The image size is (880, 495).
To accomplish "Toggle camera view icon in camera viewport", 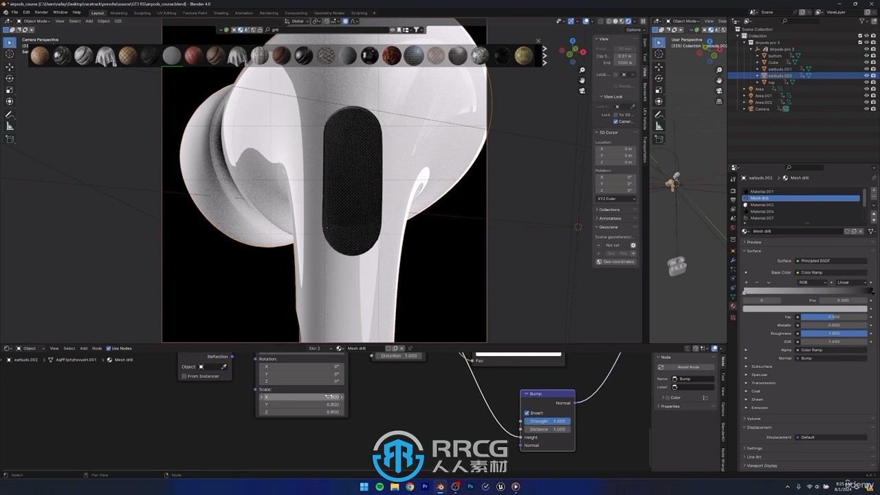I will tap(582, 91).
